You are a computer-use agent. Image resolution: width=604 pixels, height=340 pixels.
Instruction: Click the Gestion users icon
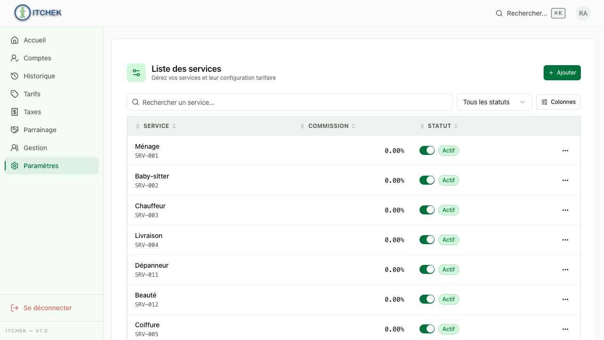click(x=15, y=148)
